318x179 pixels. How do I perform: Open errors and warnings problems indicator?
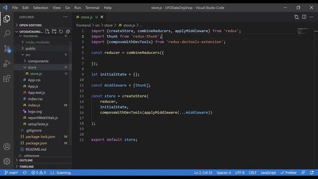click(39, 173)
